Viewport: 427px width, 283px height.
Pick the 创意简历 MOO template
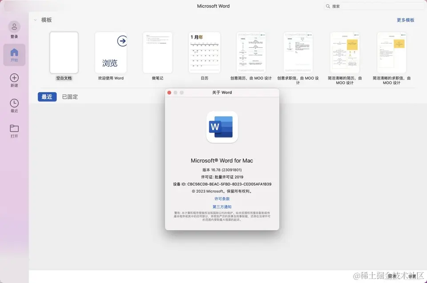pyautogui.click(x=251, y=53)
